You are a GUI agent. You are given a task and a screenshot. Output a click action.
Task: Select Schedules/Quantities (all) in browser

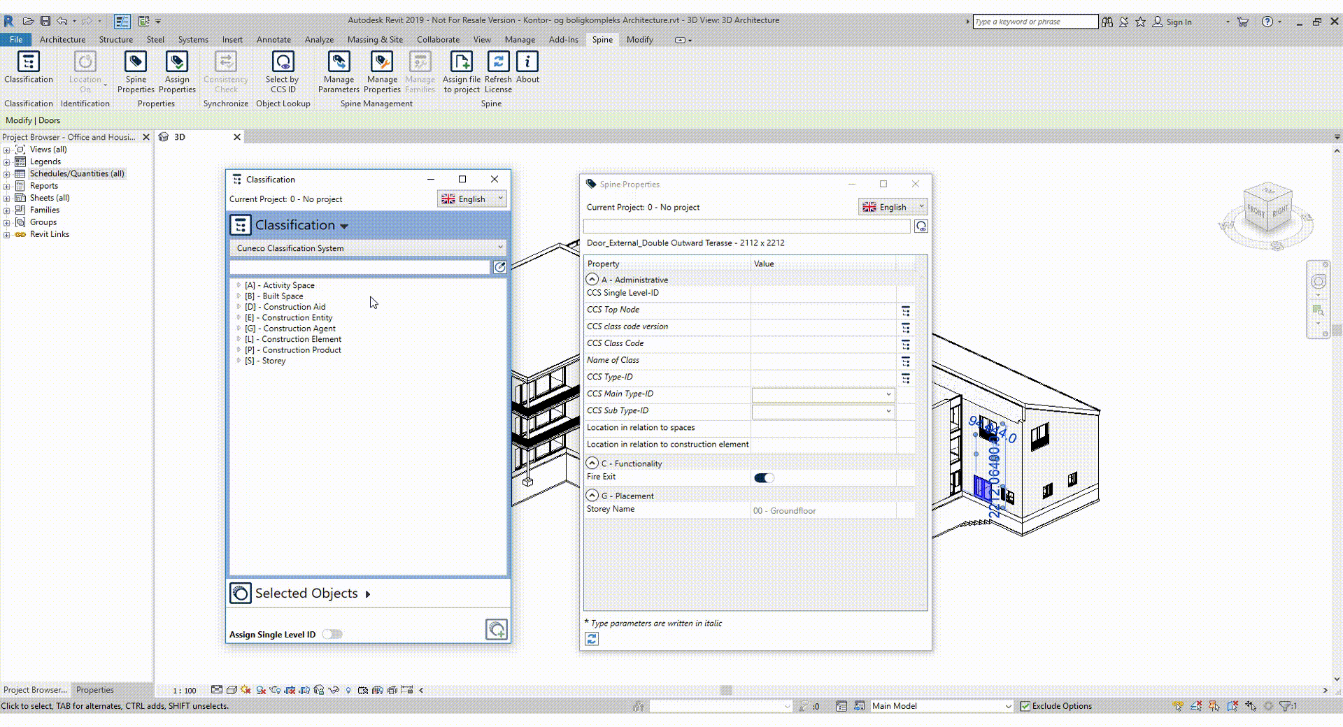click(77, 173)
